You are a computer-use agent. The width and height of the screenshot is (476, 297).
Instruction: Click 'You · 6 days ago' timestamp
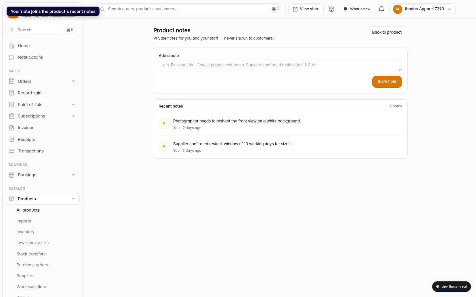[187, 151]
